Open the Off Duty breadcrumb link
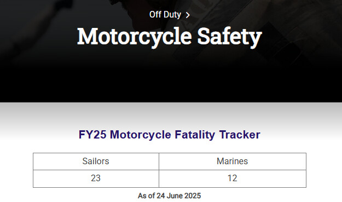342x202 pixels. point(165,15)
